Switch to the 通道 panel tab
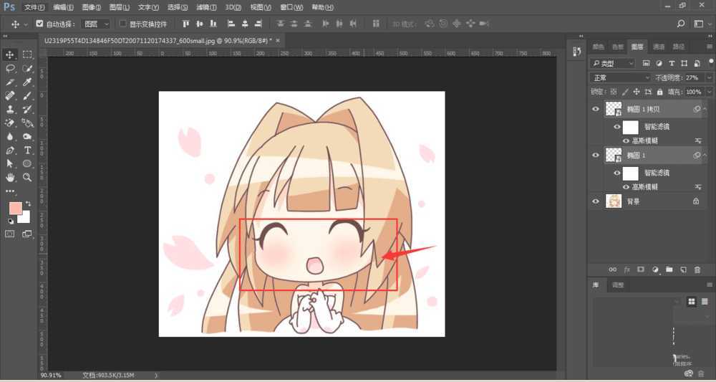Image resolution: width=716 pixels, height=382 pixels. [x=657, y=47]
